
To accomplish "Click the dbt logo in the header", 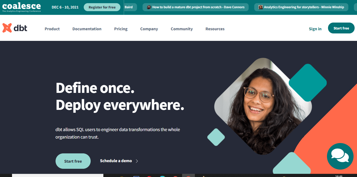I will pyautogui.click(x=15, y=28).
